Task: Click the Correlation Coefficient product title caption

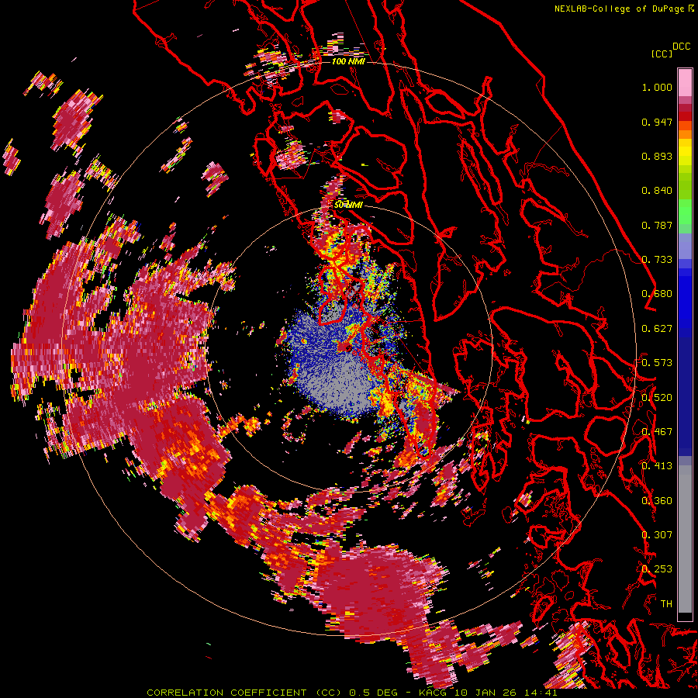Action: (351, 693)
